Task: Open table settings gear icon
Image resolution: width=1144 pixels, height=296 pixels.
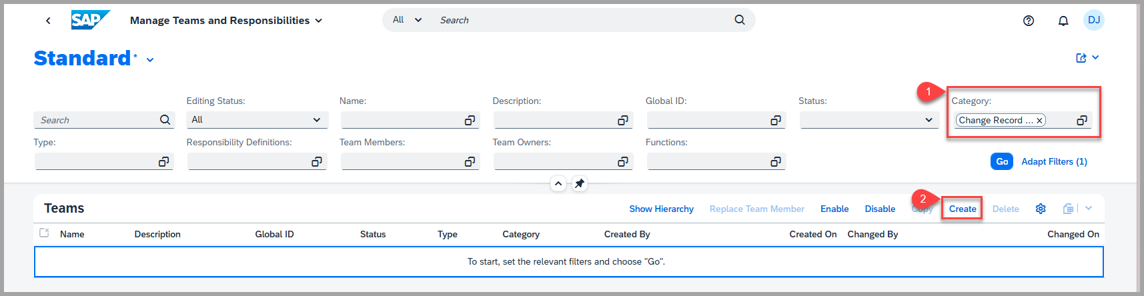Action: click(1040, 209)
